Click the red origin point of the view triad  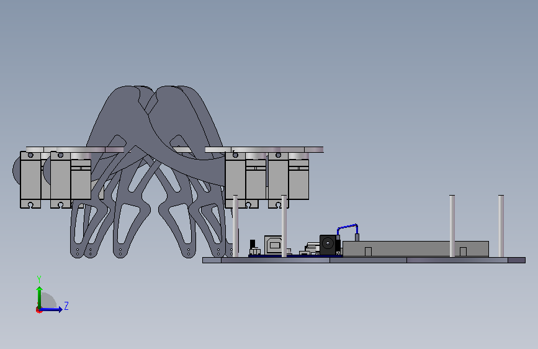38,310
